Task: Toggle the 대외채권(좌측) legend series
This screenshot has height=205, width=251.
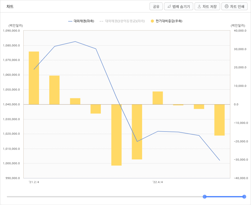Action: [x=81, y=21]
